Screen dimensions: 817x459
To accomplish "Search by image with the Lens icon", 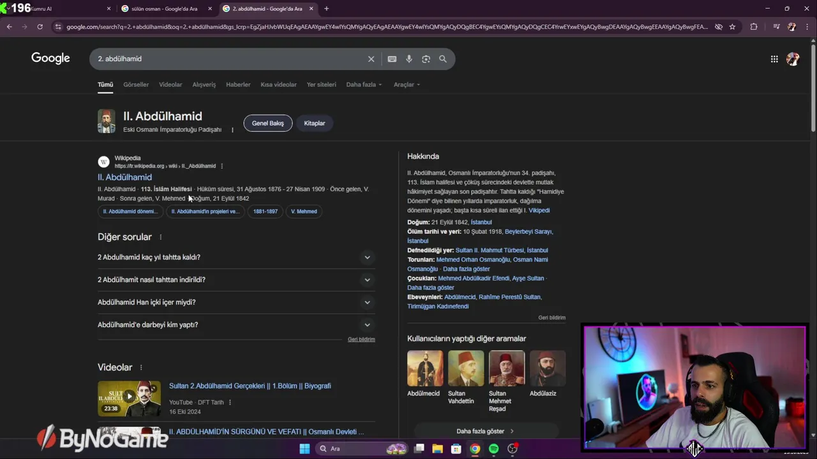I will (x=426, y=59).
